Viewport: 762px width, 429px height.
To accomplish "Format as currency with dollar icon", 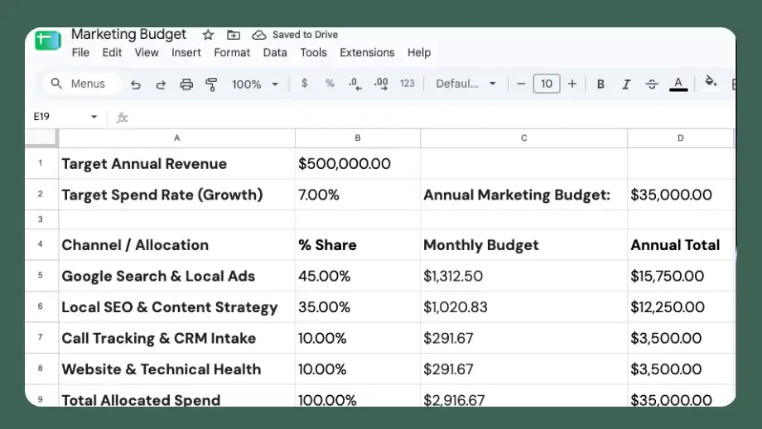I will (x=304, y=84).
